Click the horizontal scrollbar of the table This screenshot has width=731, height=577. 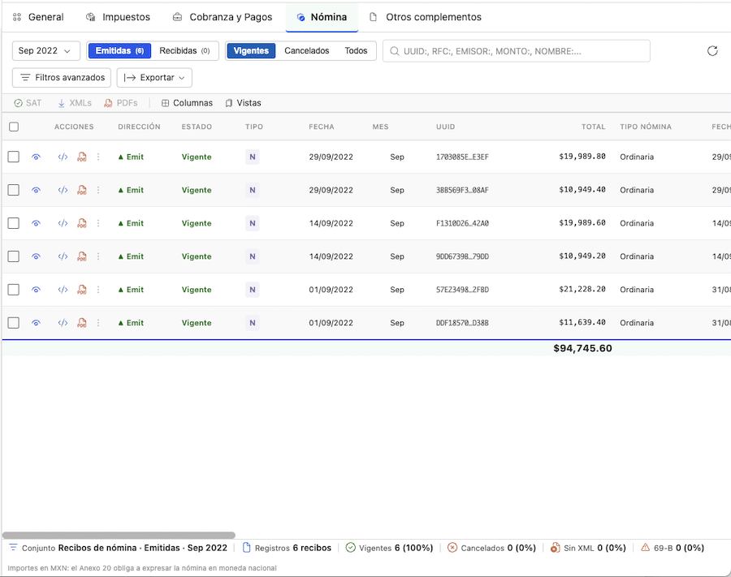[x=119, y=536]
